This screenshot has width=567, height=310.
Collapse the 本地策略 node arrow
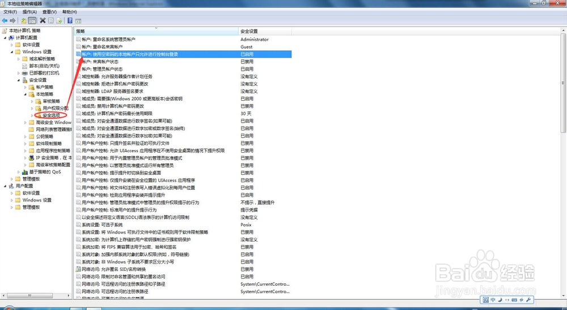tap(26, 94)
